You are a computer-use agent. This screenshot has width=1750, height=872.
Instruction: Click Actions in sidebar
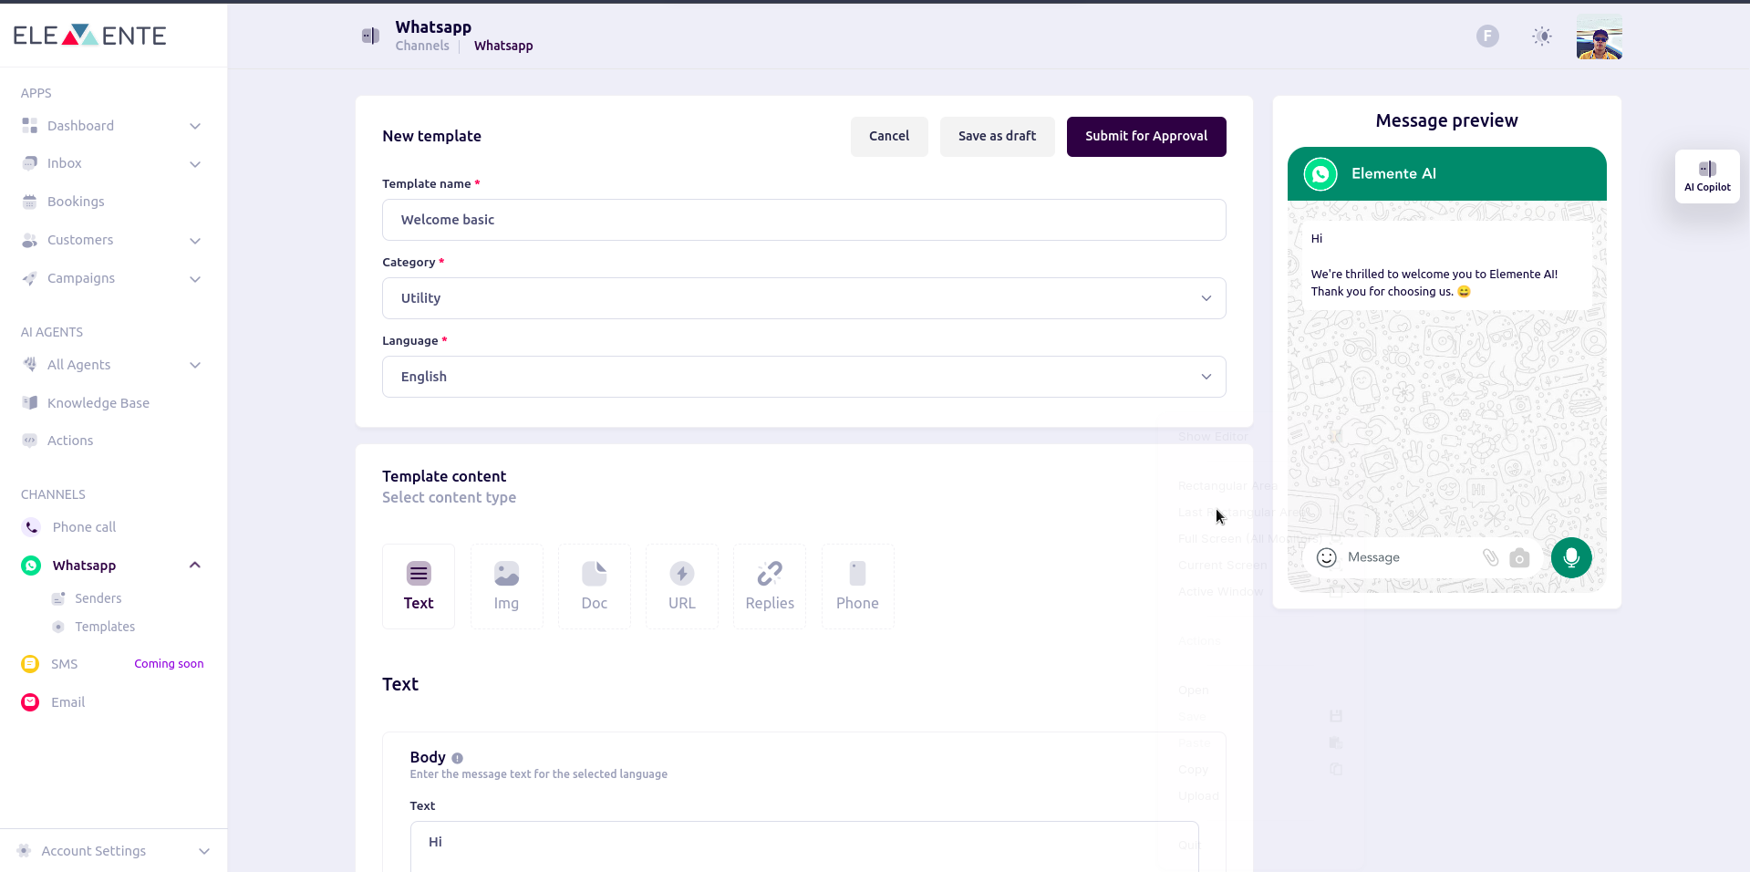point(70,441)
